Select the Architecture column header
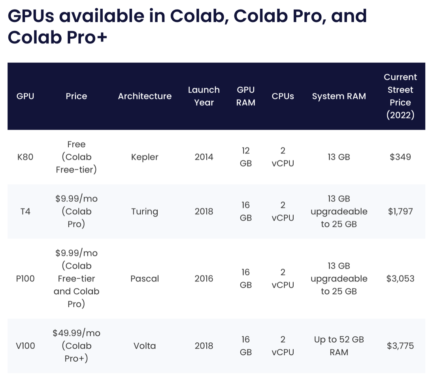This screenshot has width=430, height=379. [x=145, y=96]
